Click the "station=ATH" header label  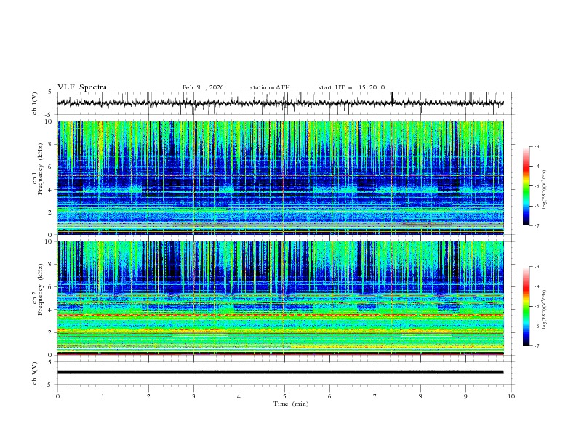point(270,87)
